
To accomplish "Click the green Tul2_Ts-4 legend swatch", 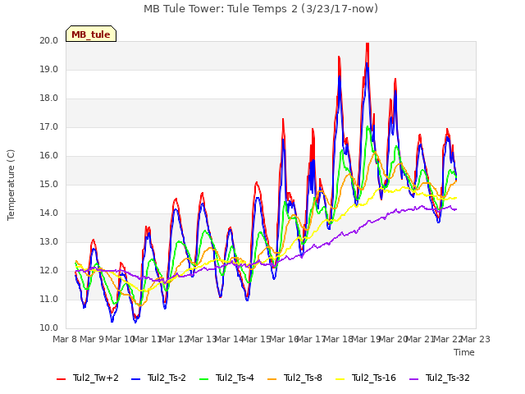I will pyautogui.click(x=203, y=379).
